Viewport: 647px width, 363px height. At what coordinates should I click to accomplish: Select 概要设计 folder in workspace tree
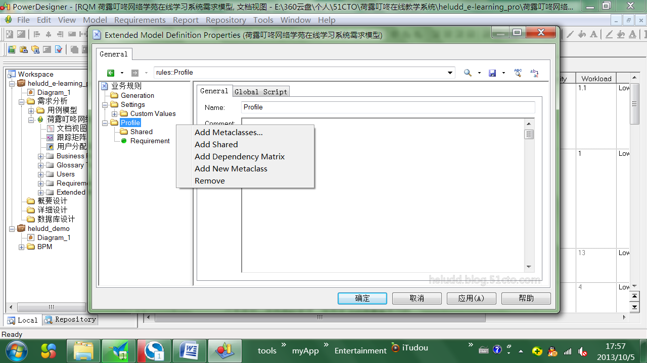click(x=53, y=201)
